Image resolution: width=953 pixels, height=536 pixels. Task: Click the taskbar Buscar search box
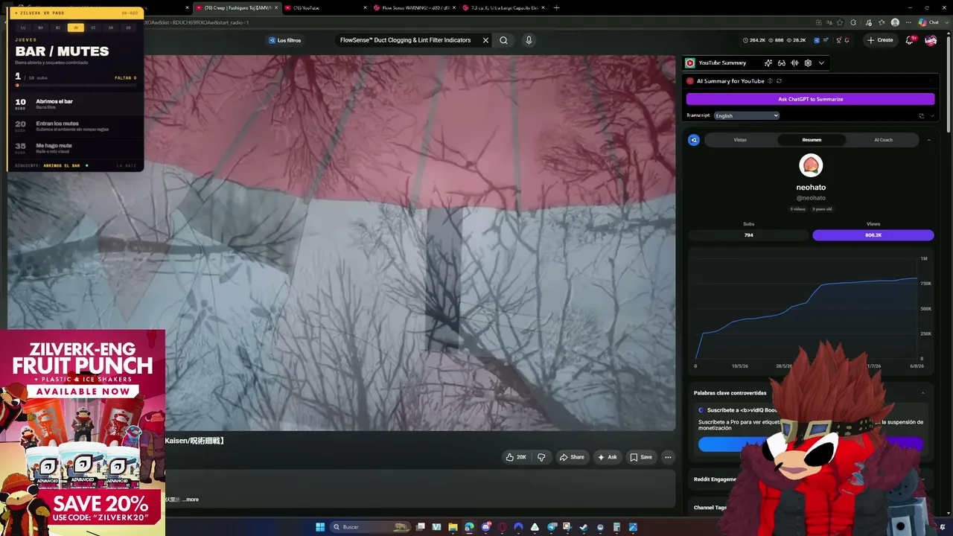[x=369, y=527]
